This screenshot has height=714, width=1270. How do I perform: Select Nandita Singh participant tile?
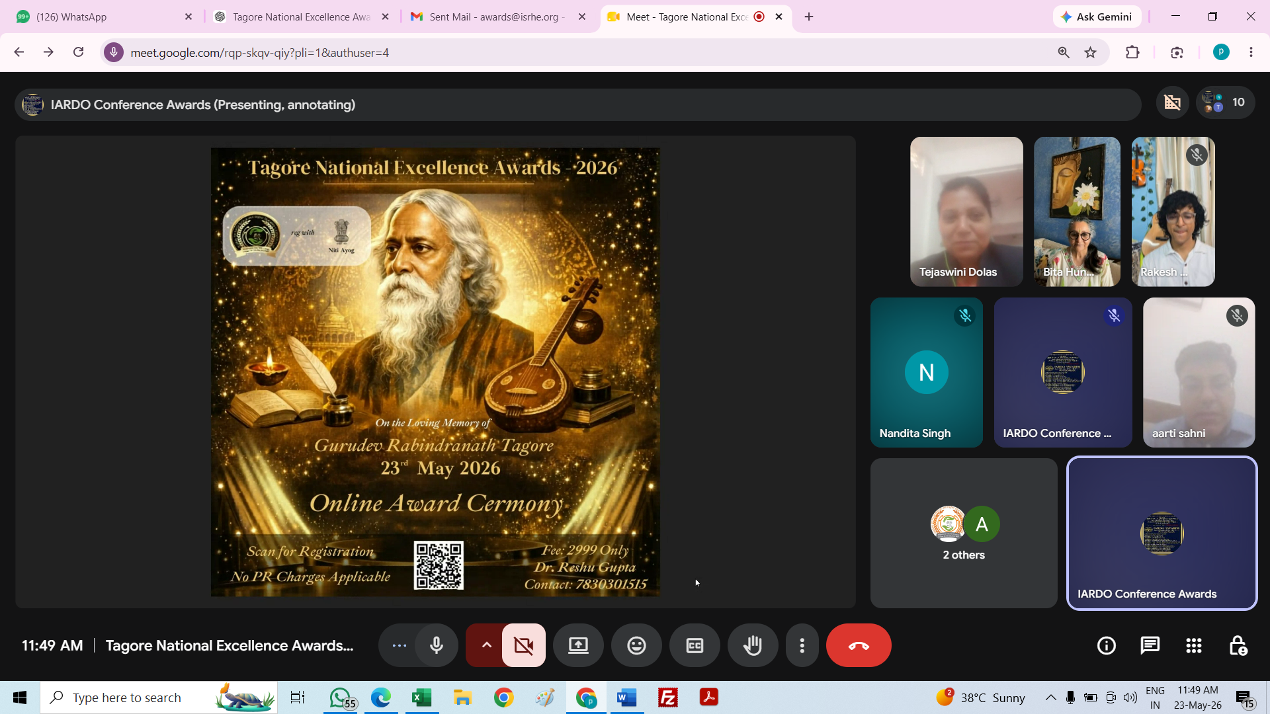pyautogui.click(x=926, y=372)
